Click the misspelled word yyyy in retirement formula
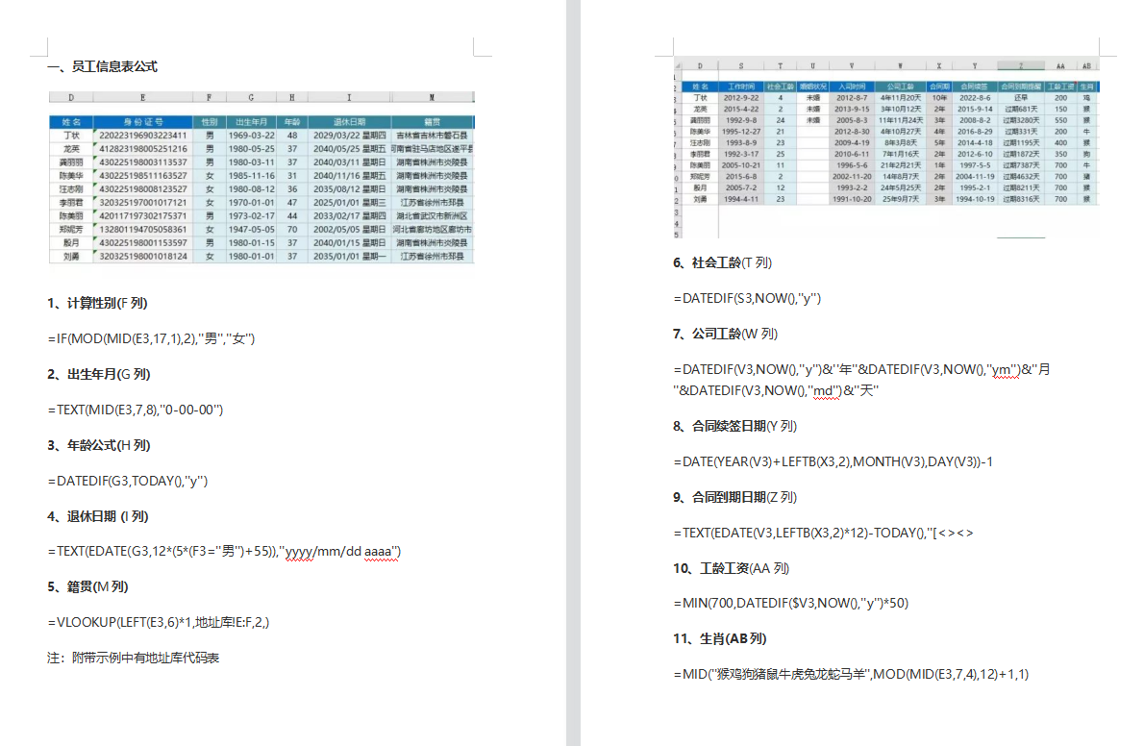Viewport: 1144px width, 746px height. (299, 552)
